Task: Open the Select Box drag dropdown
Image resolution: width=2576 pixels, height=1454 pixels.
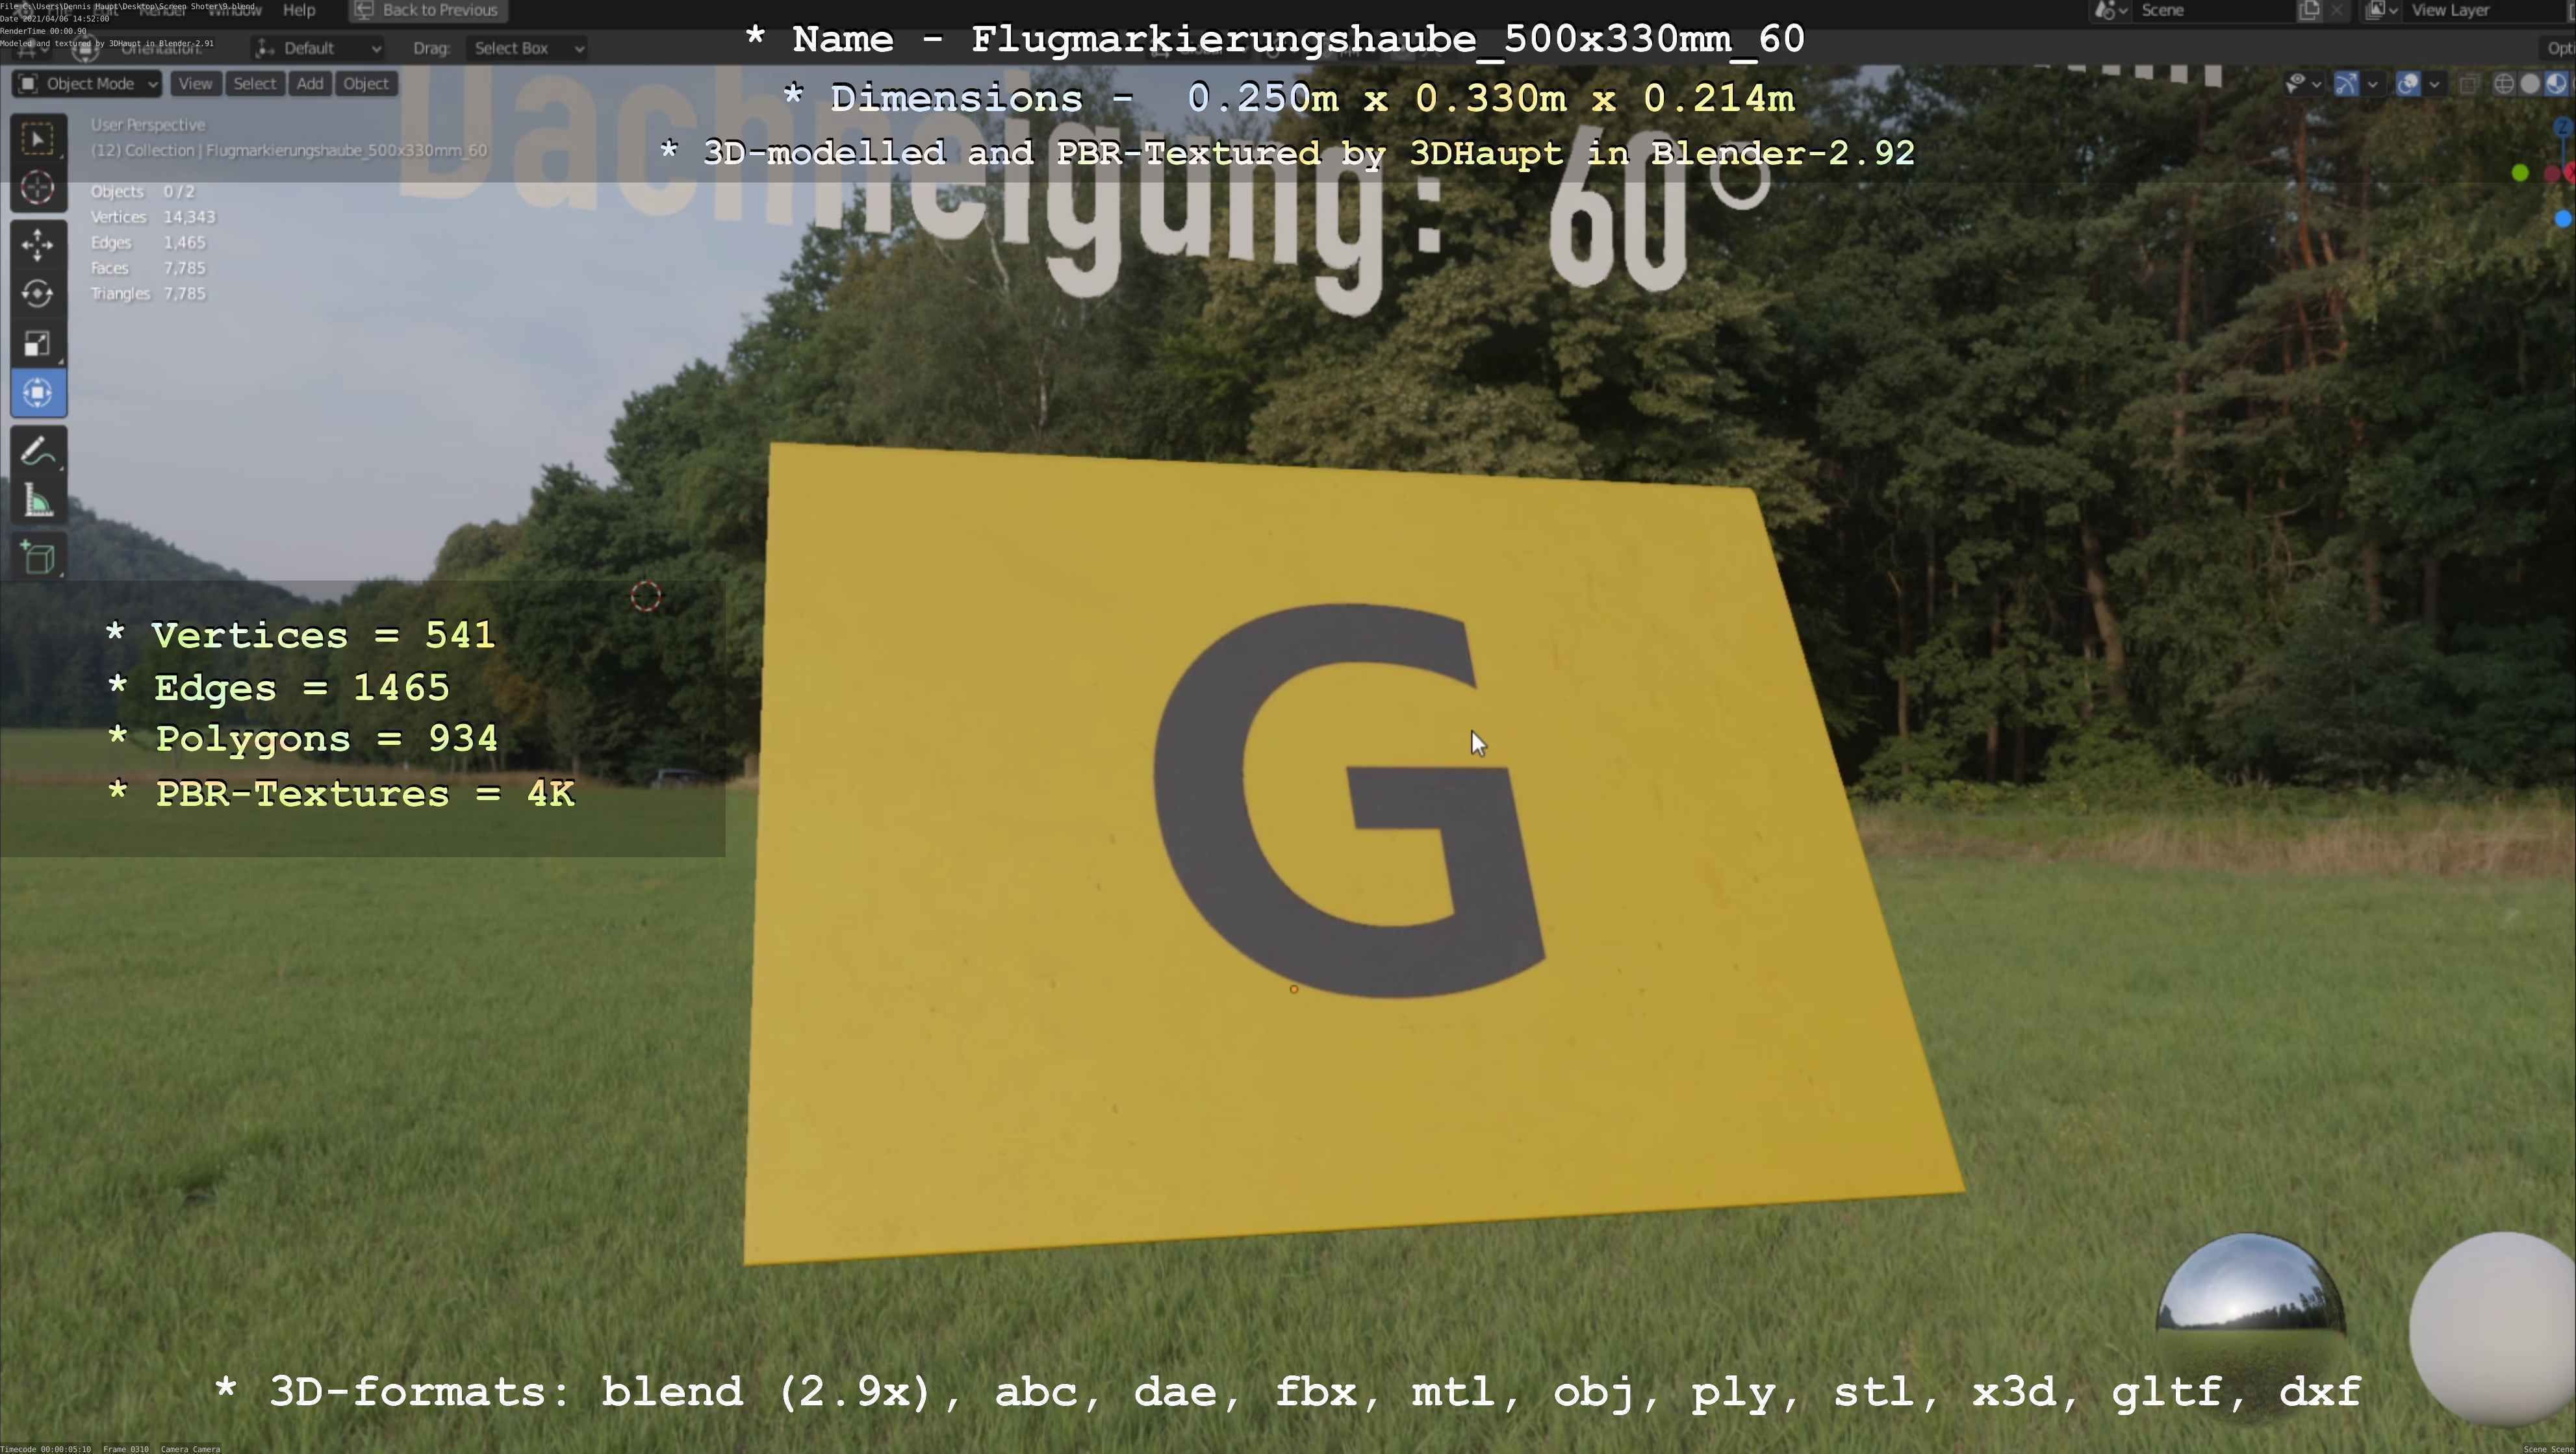Action: (526, 48)
